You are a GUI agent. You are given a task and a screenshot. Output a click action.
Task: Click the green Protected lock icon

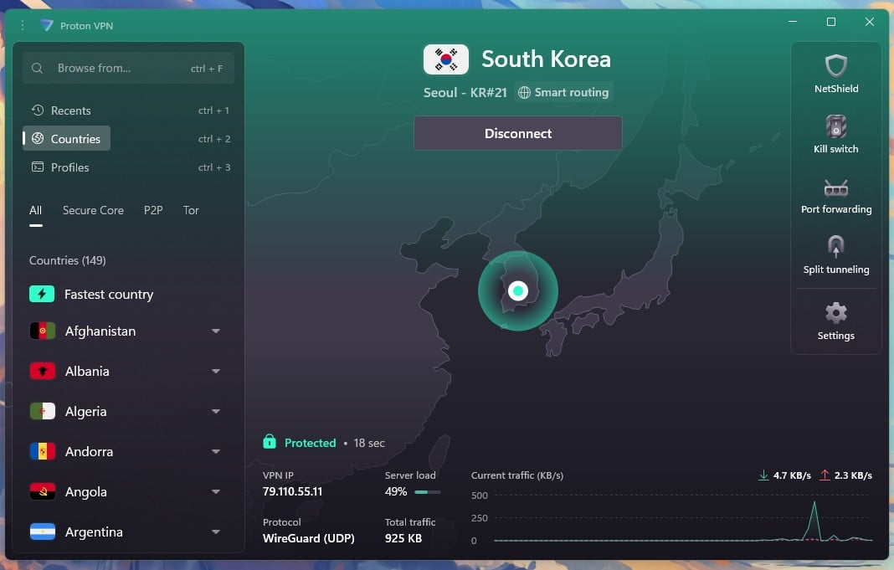point(270,442)
